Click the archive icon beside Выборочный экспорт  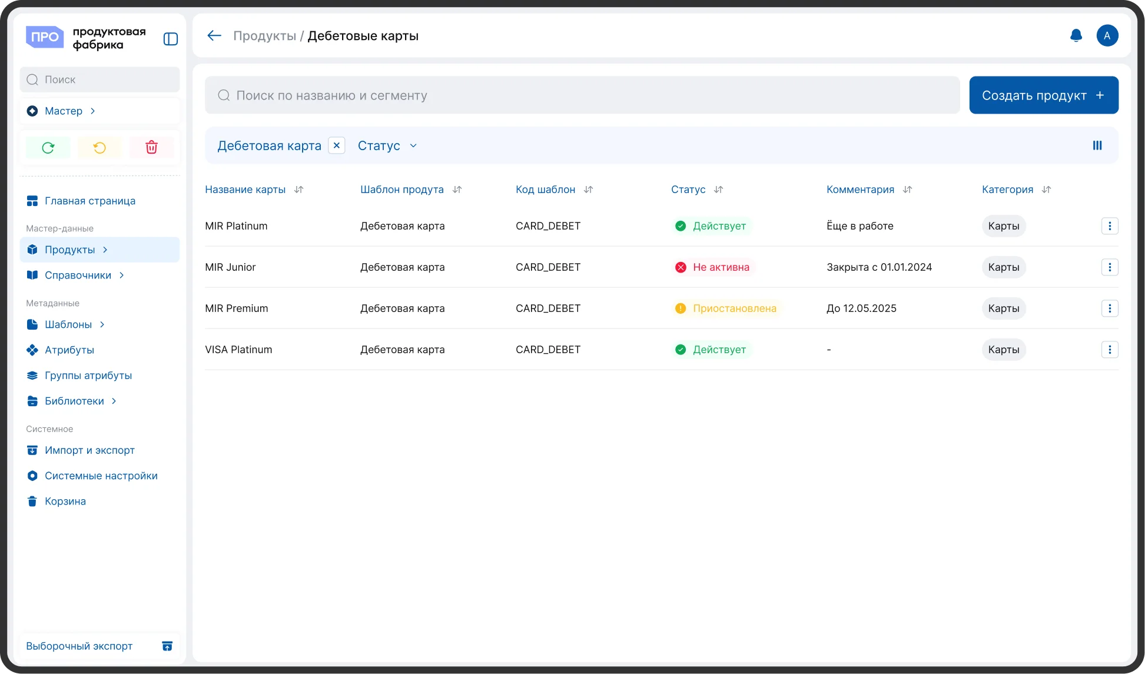tap(167, 646)
